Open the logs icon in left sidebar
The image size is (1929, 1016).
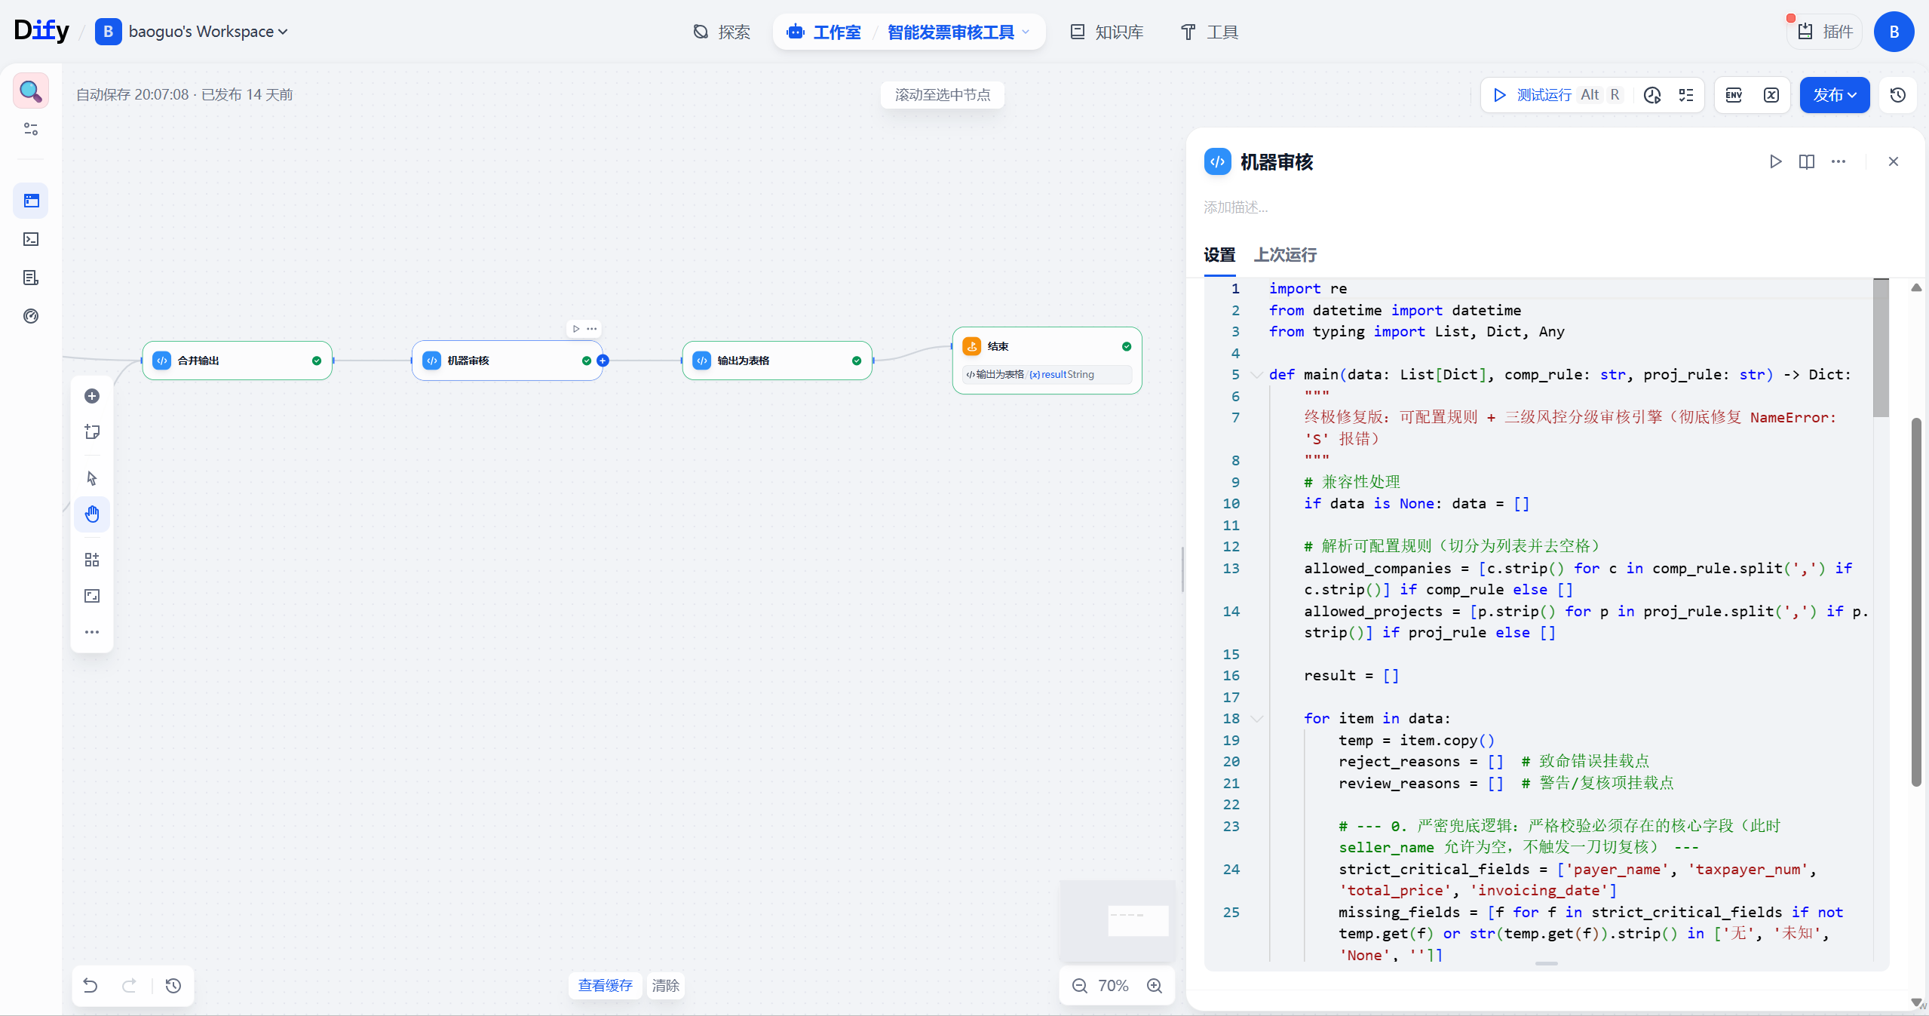31,278
